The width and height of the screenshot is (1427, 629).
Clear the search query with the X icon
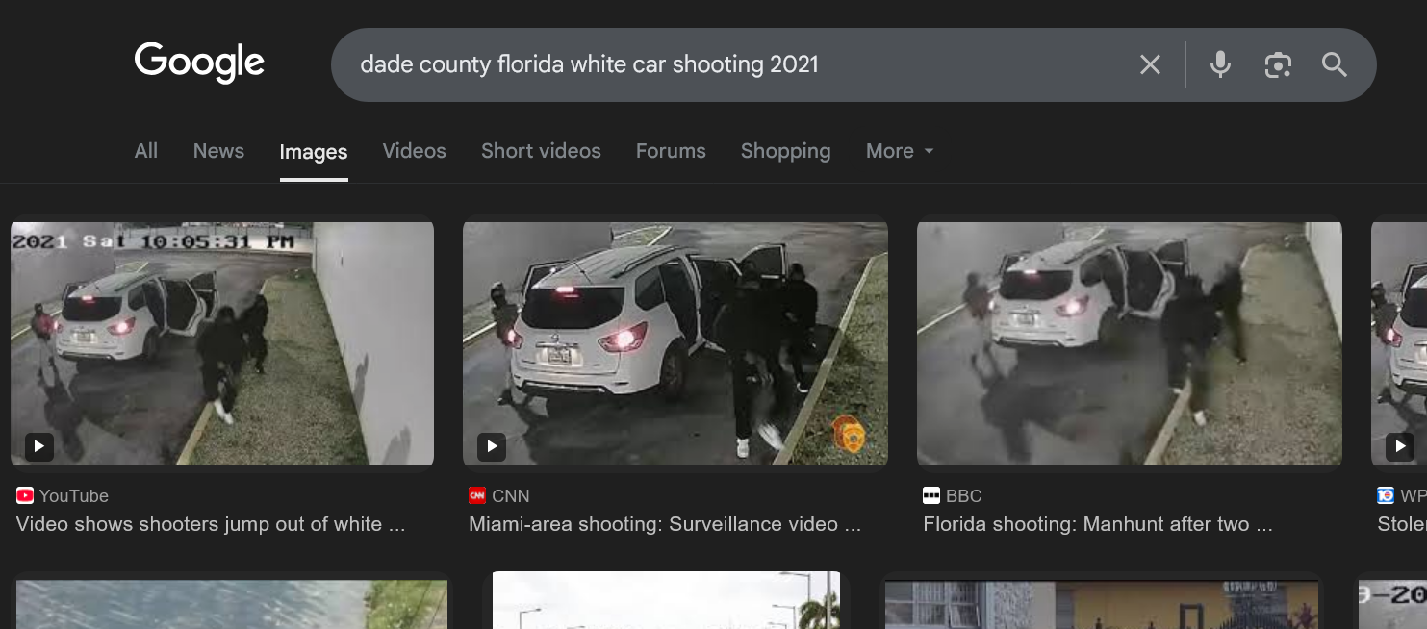(1150, 64)
